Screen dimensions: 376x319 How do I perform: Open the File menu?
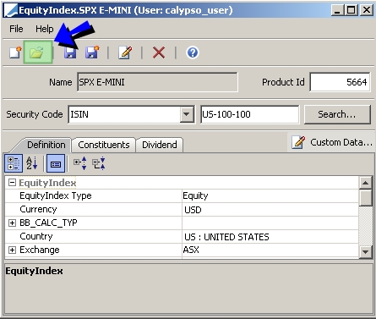(16, 29)
